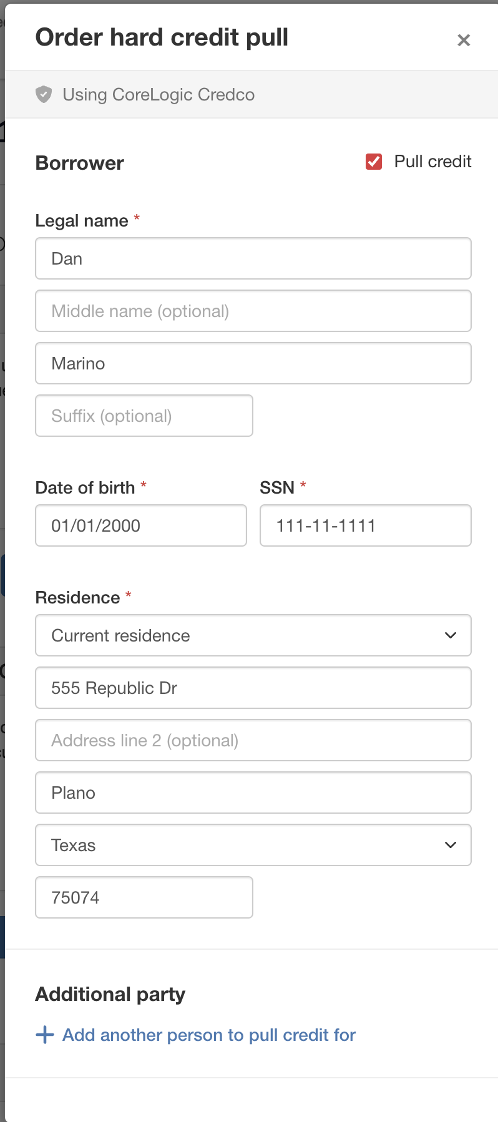The height and width of the screenshot is (1122, 498).
Task: Close the Order hard credit pull dialog
Action: pos(464,41)
